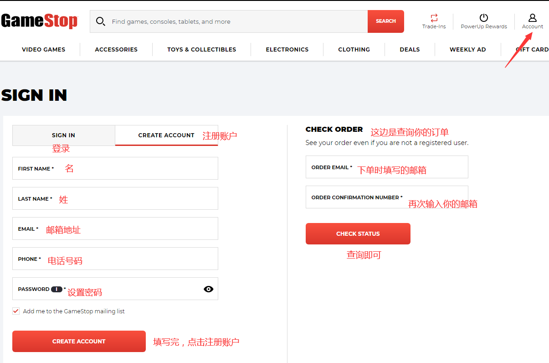Click the GameStop logo
The height and width of the screenshot is (363, 549).
click(39, 21)
